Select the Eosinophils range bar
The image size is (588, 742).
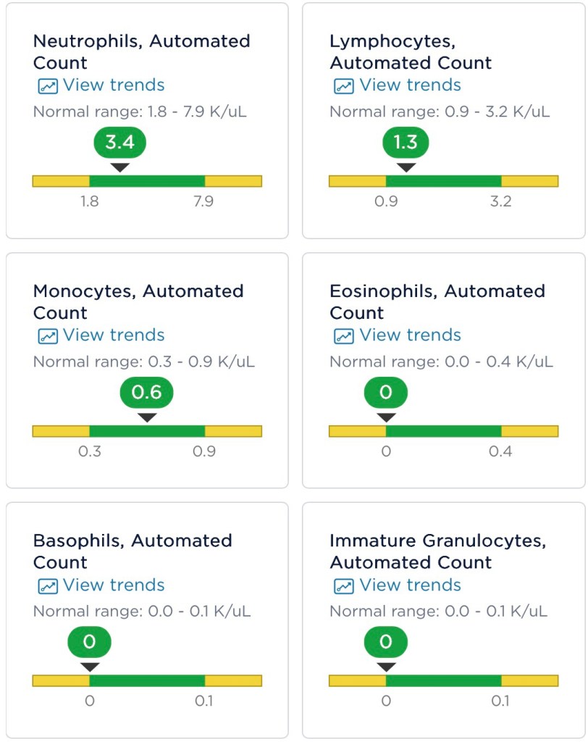coord(443,431)
